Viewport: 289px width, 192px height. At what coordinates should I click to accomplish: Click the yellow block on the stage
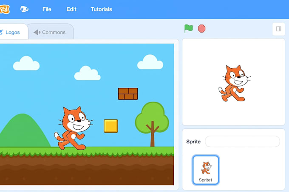tap(111, 126)
